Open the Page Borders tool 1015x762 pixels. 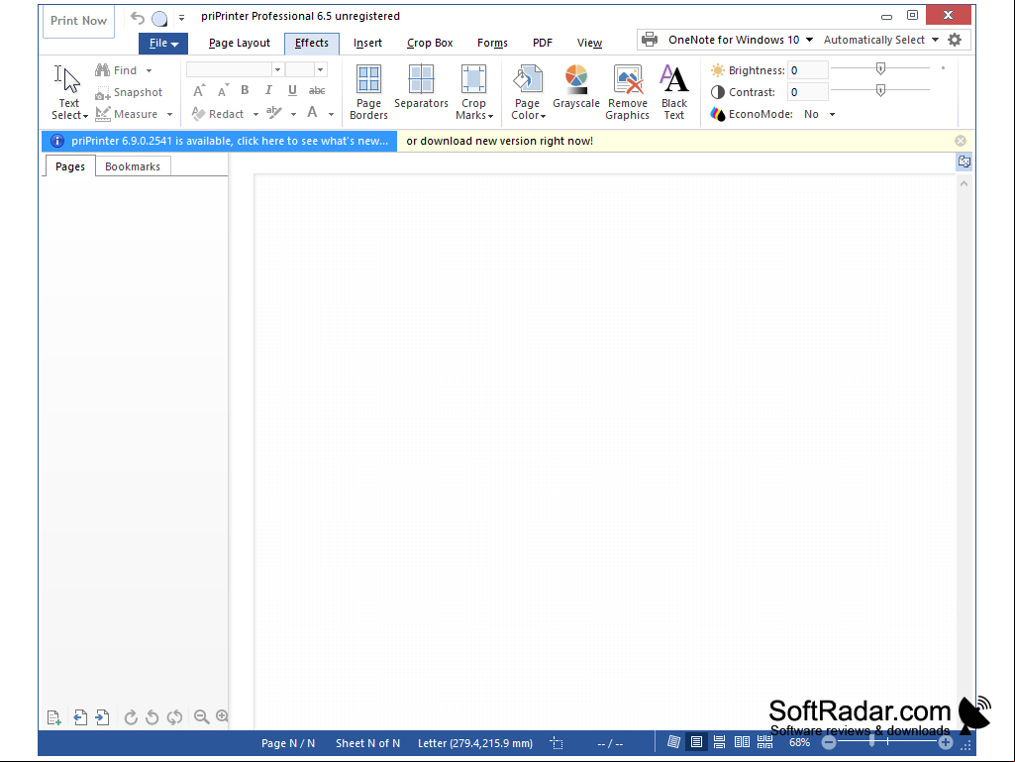click(x=368, y=92)
